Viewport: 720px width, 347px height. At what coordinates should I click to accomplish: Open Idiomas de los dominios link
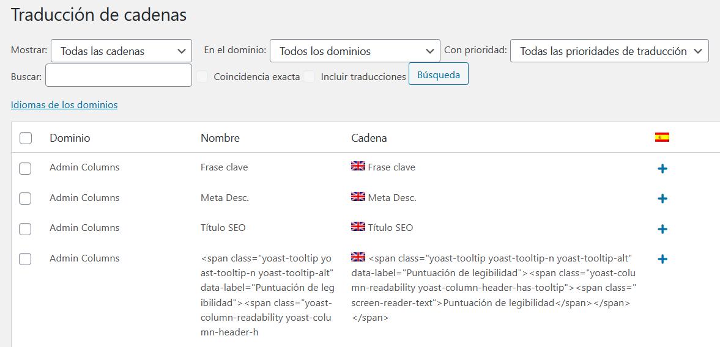[64, 104]
